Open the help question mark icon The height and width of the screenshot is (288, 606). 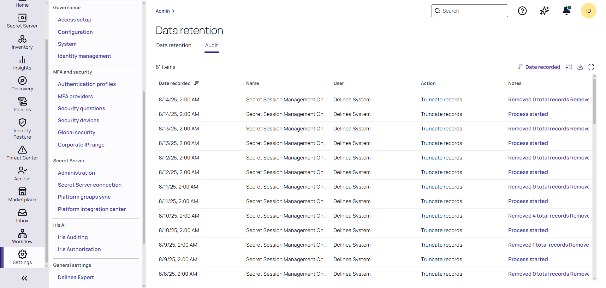[x=522, y=11]
